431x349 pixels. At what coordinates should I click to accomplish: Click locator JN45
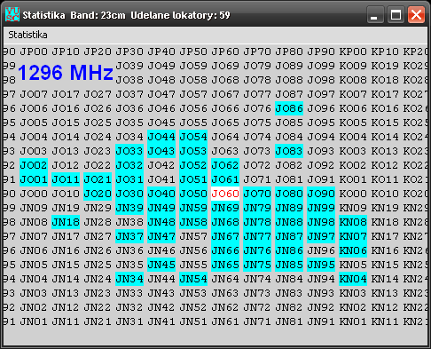pos(161,265)
